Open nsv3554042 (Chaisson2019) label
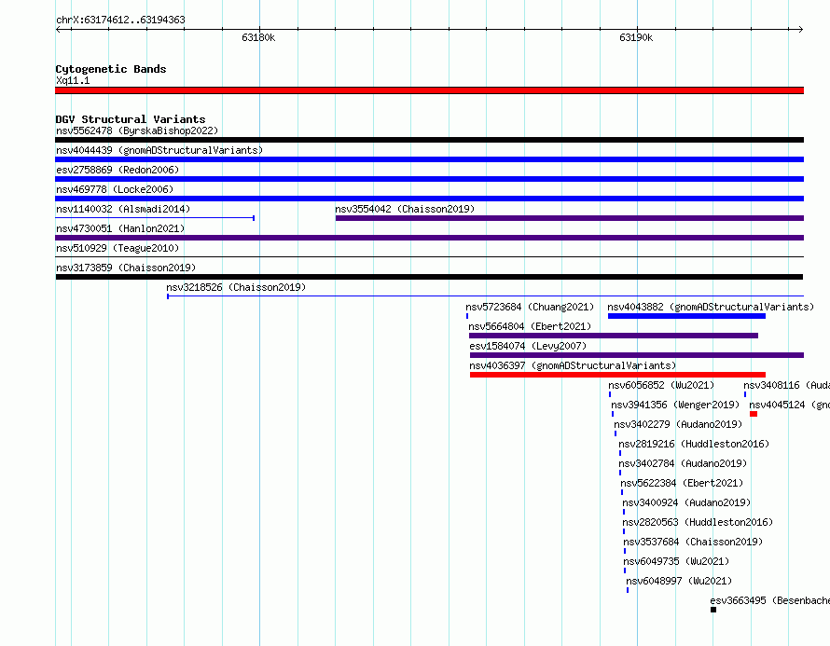The height and width of the screenshot is (646, 830). 405,209
